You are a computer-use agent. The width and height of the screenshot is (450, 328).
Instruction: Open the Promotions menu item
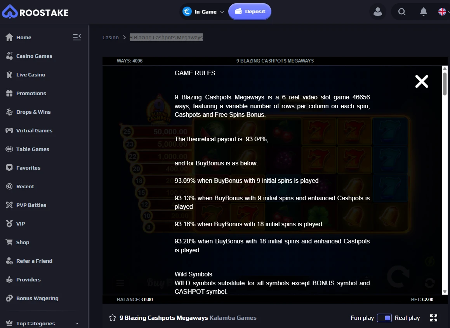[x=31, y=93]
